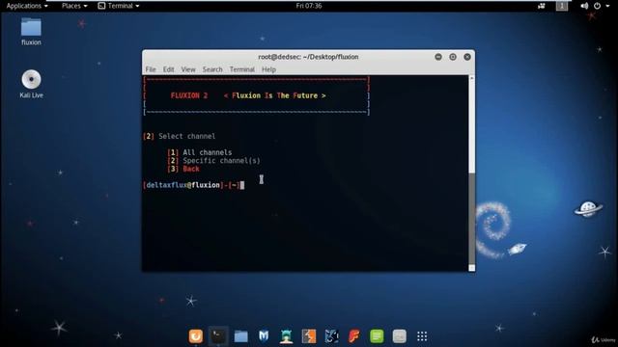Click the terminal title bar text
618x347 pixels.
click(308, 57)
